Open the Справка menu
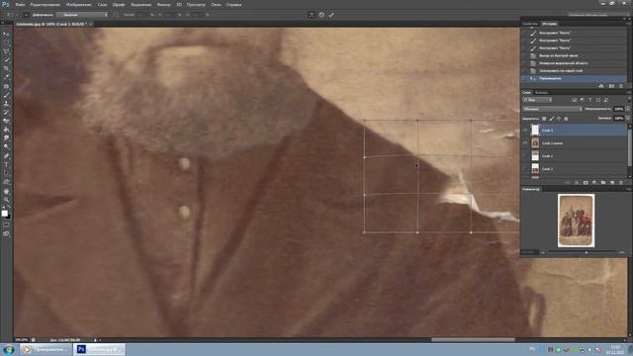The image size is (633, 356). (x=233, y=4)
